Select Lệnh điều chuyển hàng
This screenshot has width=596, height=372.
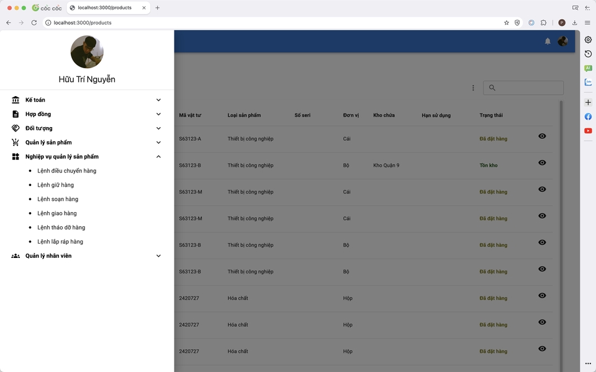pos(66,171)
